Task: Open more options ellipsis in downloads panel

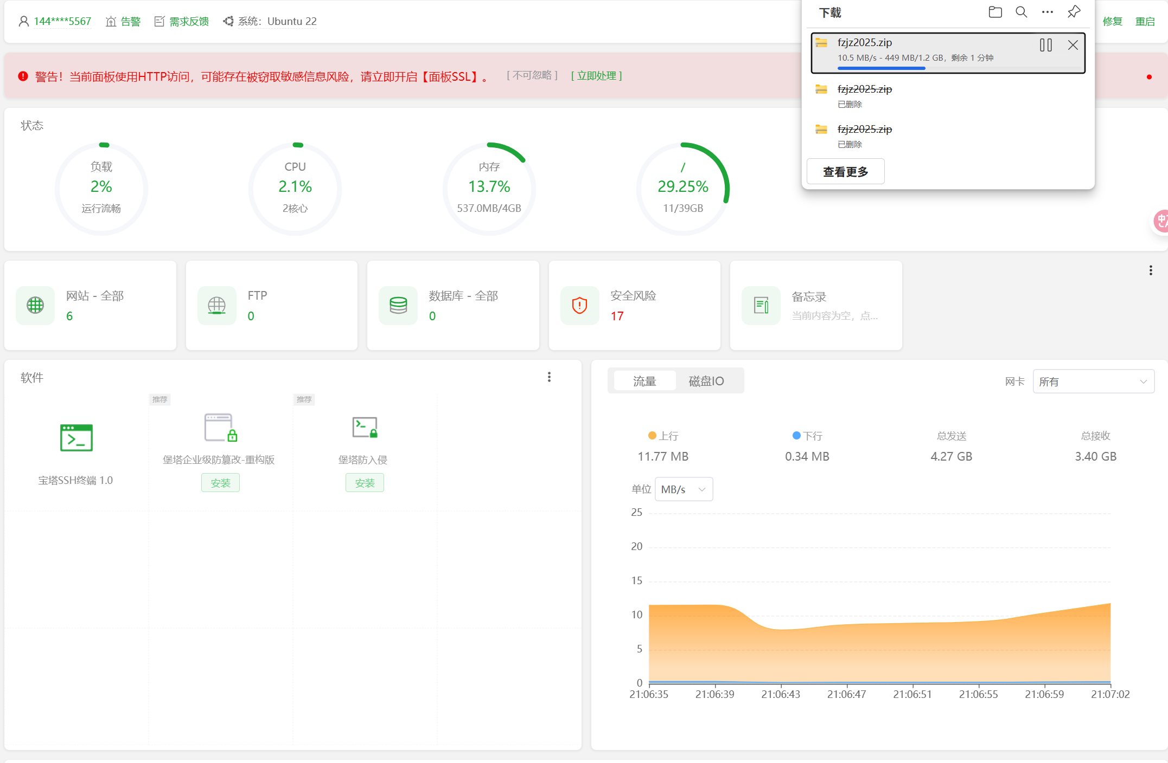Action: click(1047, 12)
